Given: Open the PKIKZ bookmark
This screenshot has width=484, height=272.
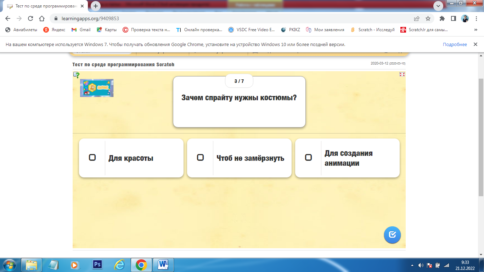Looking at the screenshot, I should 290,30.
